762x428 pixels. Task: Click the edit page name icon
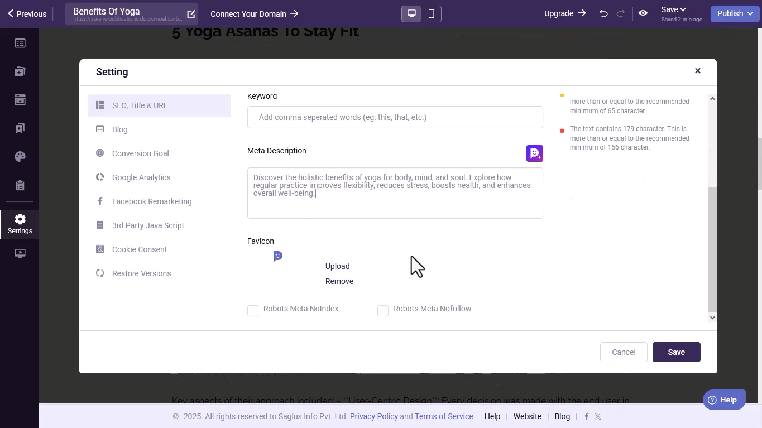pyautogui.click(x=191, y=14)
